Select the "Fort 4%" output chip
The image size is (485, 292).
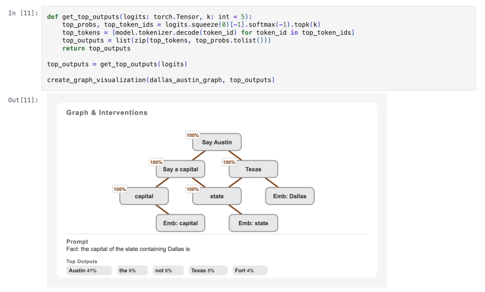point(250,270)
